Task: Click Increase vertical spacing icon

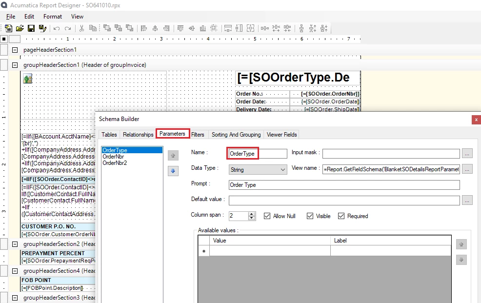Action: pyautogui.click(x=313, y=28)
